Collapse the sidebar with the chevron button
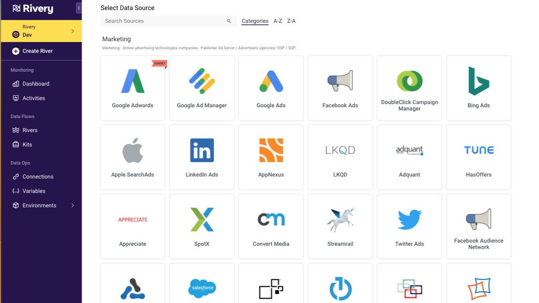The image size is (539, 303). [x=79, y=8]
